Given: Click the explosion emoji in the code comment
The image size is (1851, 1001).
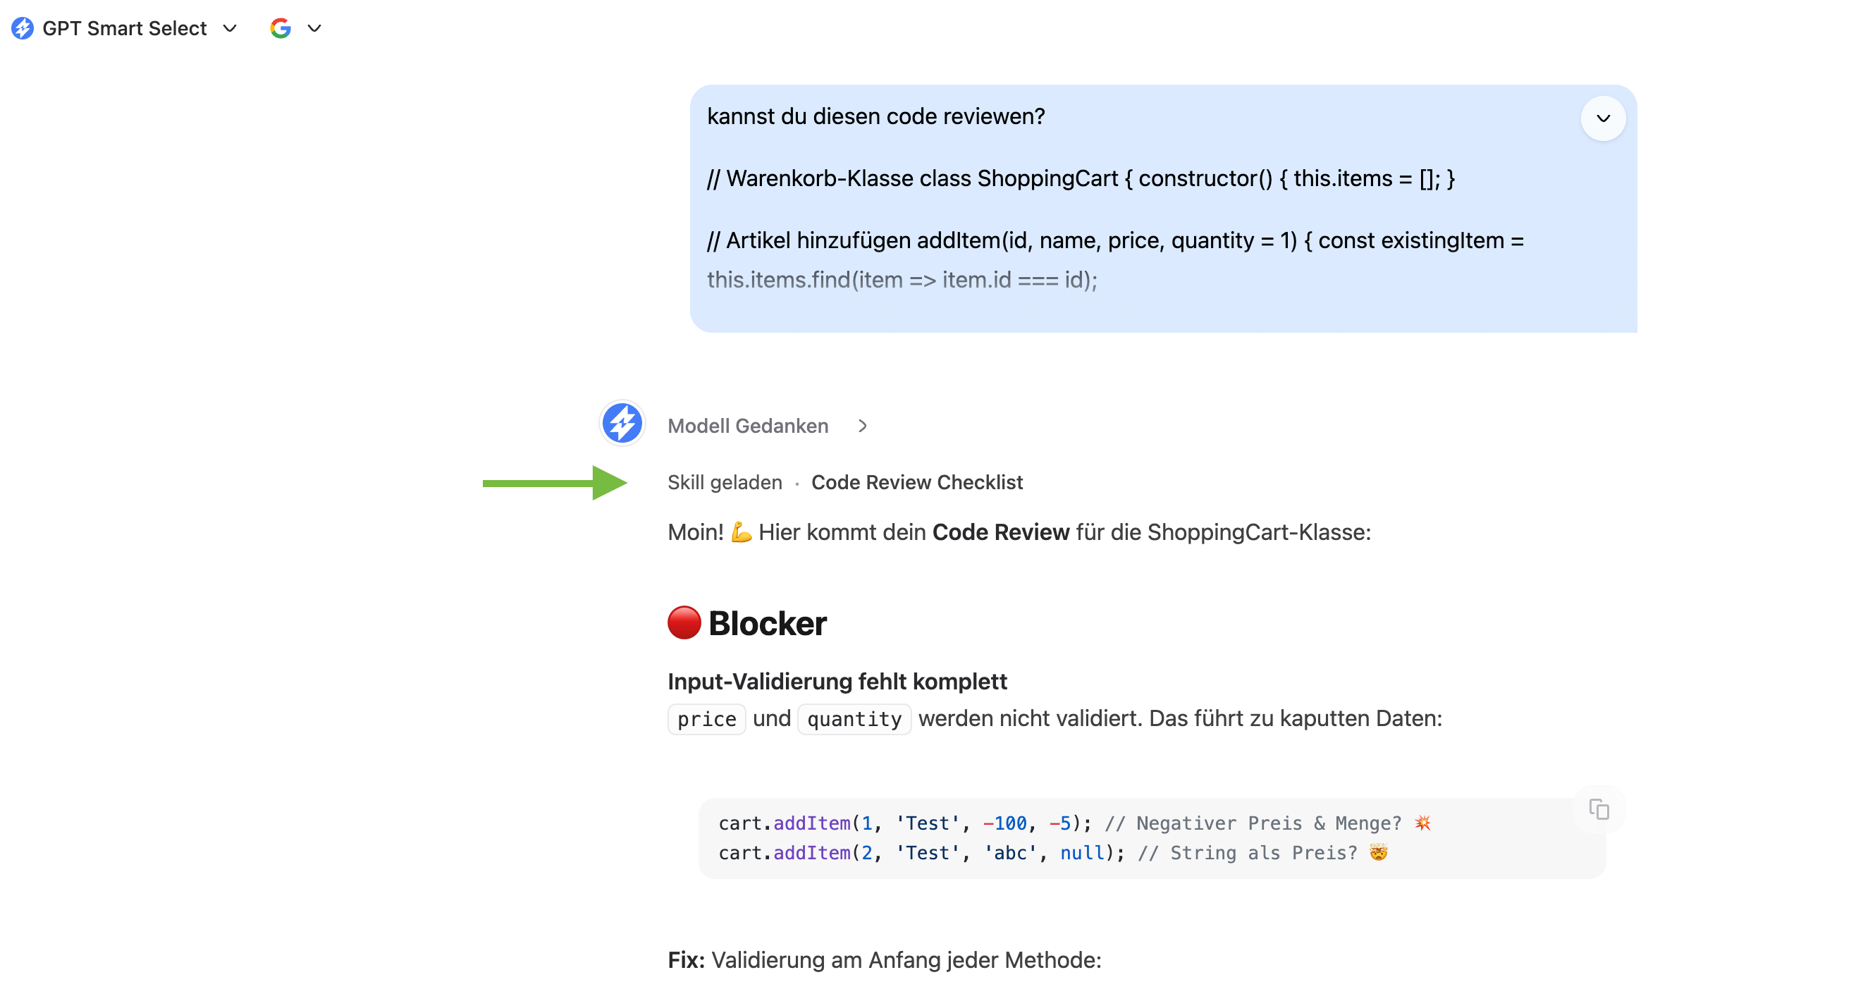Looking at the screenshot, I should [x=1422, y=823].
